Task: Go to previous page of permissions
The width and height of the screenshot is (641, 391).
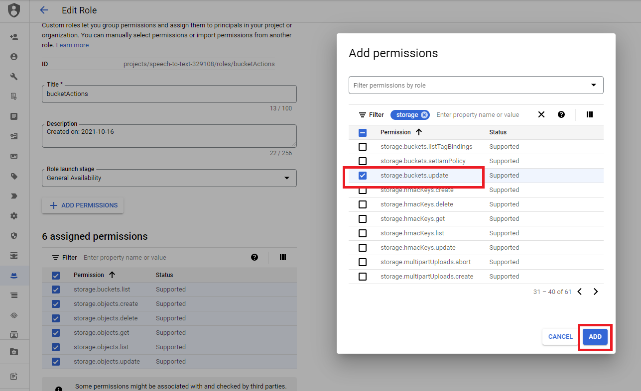Action: coord(580,292)
